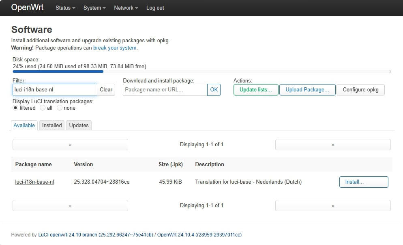The image size is (403, 245).
Task: Open the Network menu
Action: click(x=125, y=8)
